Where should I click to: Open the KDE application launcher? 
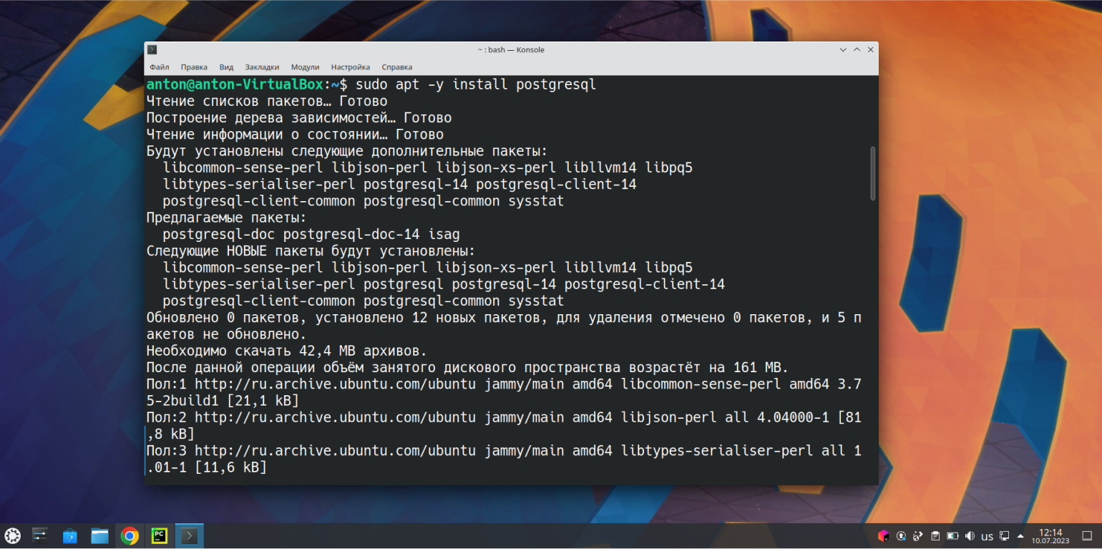coord(13,535)
